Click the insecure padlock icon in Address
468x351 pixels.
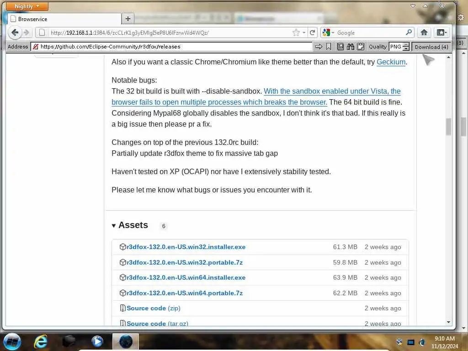36,47
